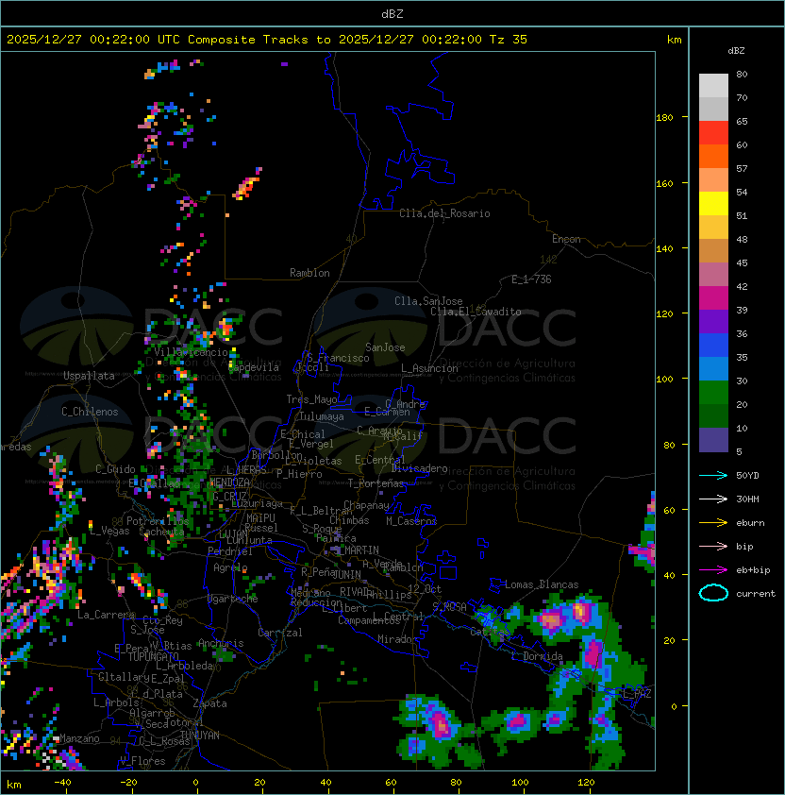The image size is (785, 795).
Task: Click the yellow 'Composite Tracks' header text
Action: click(248, 40)
